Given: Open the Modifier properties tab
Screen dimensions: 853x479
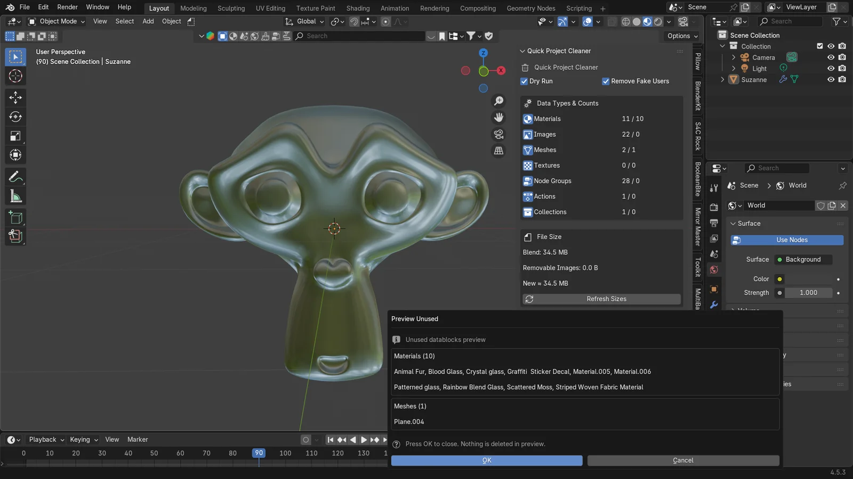Looking at the screenshot, I should coord(714,304).
